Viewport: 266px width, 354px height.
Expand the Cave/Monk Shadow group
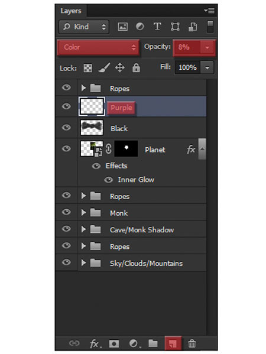83,229
